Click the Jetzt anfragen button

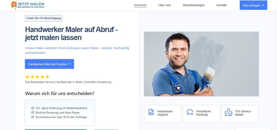click(x=253, y=5)
